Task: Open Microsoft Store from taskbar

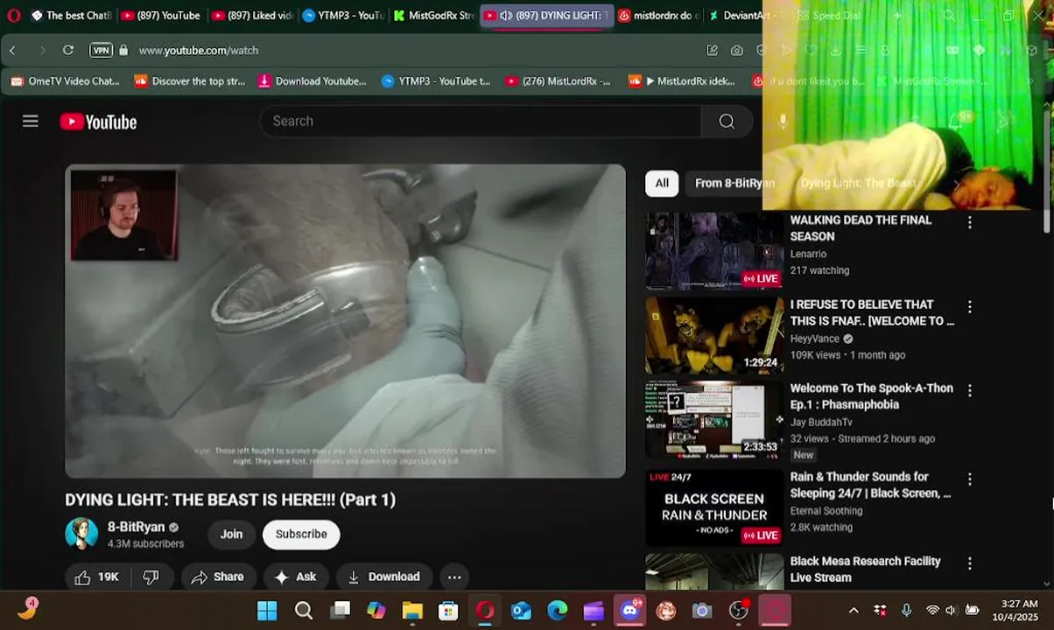Action: (x=448, y=611)
